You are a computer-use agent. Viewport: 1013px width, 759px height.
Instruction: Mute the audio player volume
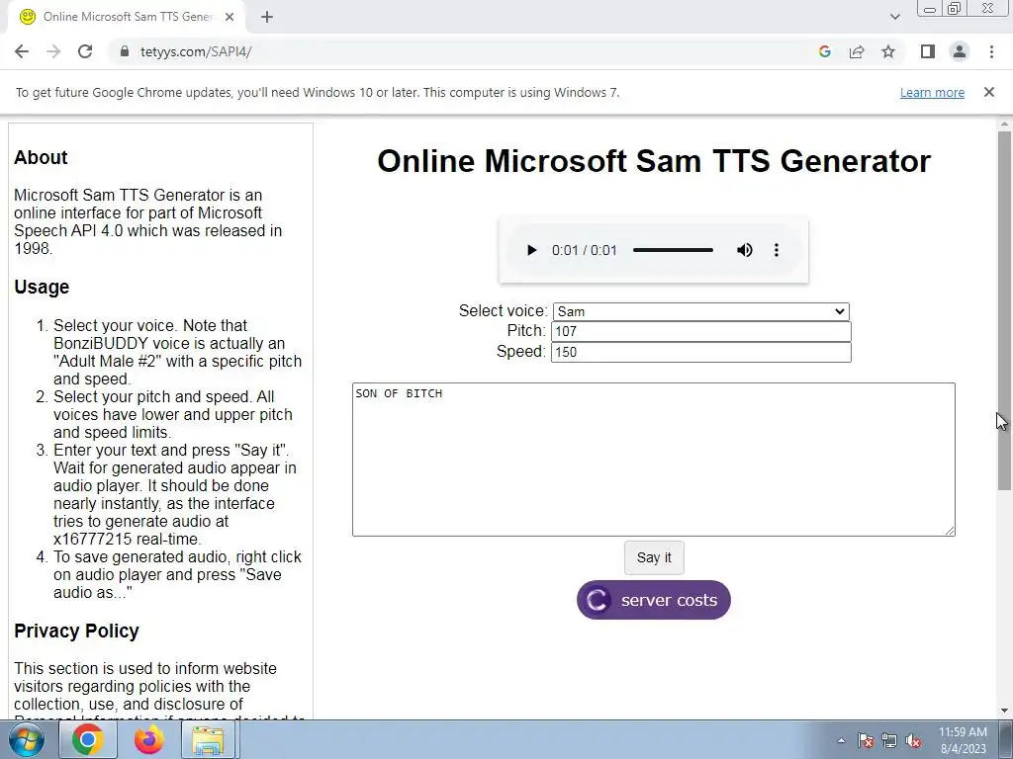[x=744, y=250]
